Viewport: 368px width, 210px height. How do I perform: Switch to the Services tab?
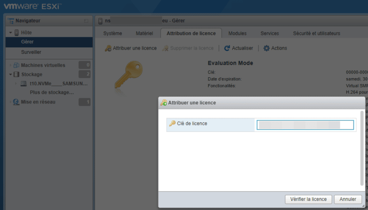pos(270,33)
